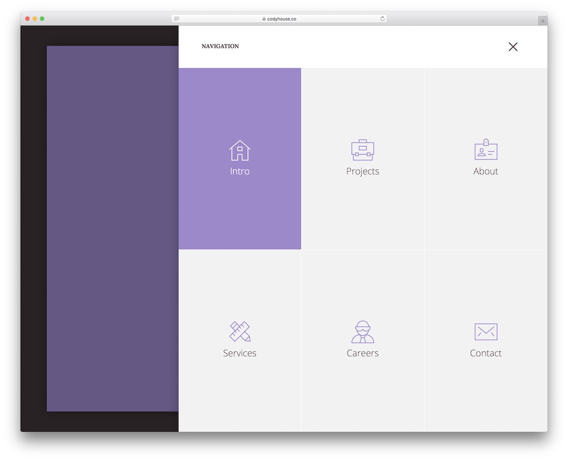The height and width of the screenshot is (461, 568).
Task: Open the Services section
Action: click(x=240, y=340)
